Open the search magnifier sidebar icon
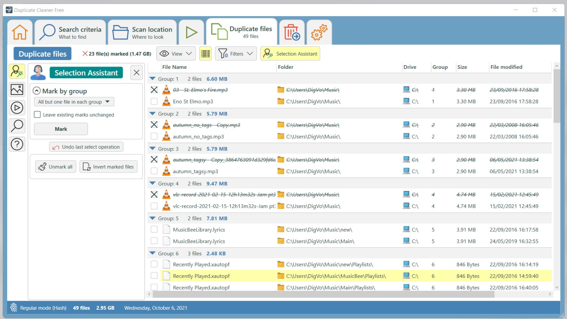The image size is (567, 319). (x=17, y=126)
